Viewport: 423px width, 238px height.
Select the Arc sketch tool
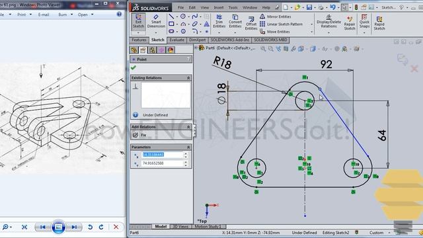click(183, 24)
